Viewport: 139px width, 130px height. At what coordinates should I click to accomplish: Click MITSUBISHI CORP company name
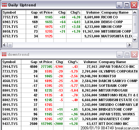click(x=116, y=31)
